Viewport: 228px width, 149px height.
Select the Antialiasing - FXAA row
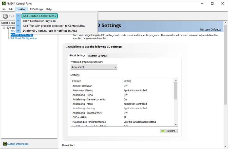click(x=122, y=95)
